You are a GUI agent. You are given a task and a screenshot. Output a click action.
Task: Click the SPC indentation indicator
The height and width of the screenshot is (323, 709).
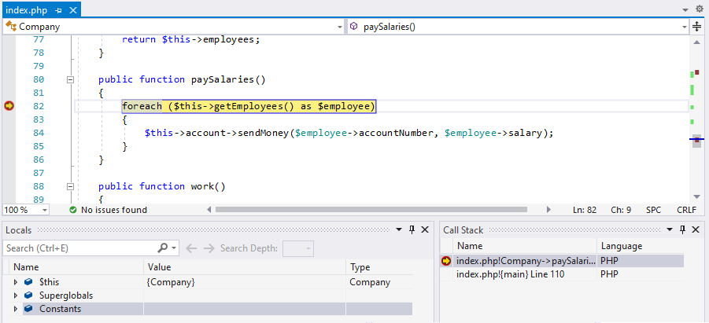tap(653, 210)
